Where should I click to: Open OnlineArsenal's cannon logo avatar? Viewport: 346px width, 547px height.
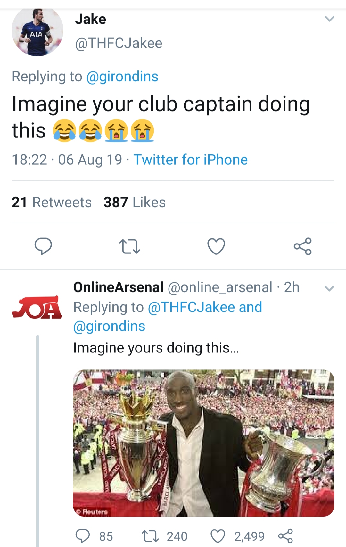(x=37, y=308)
